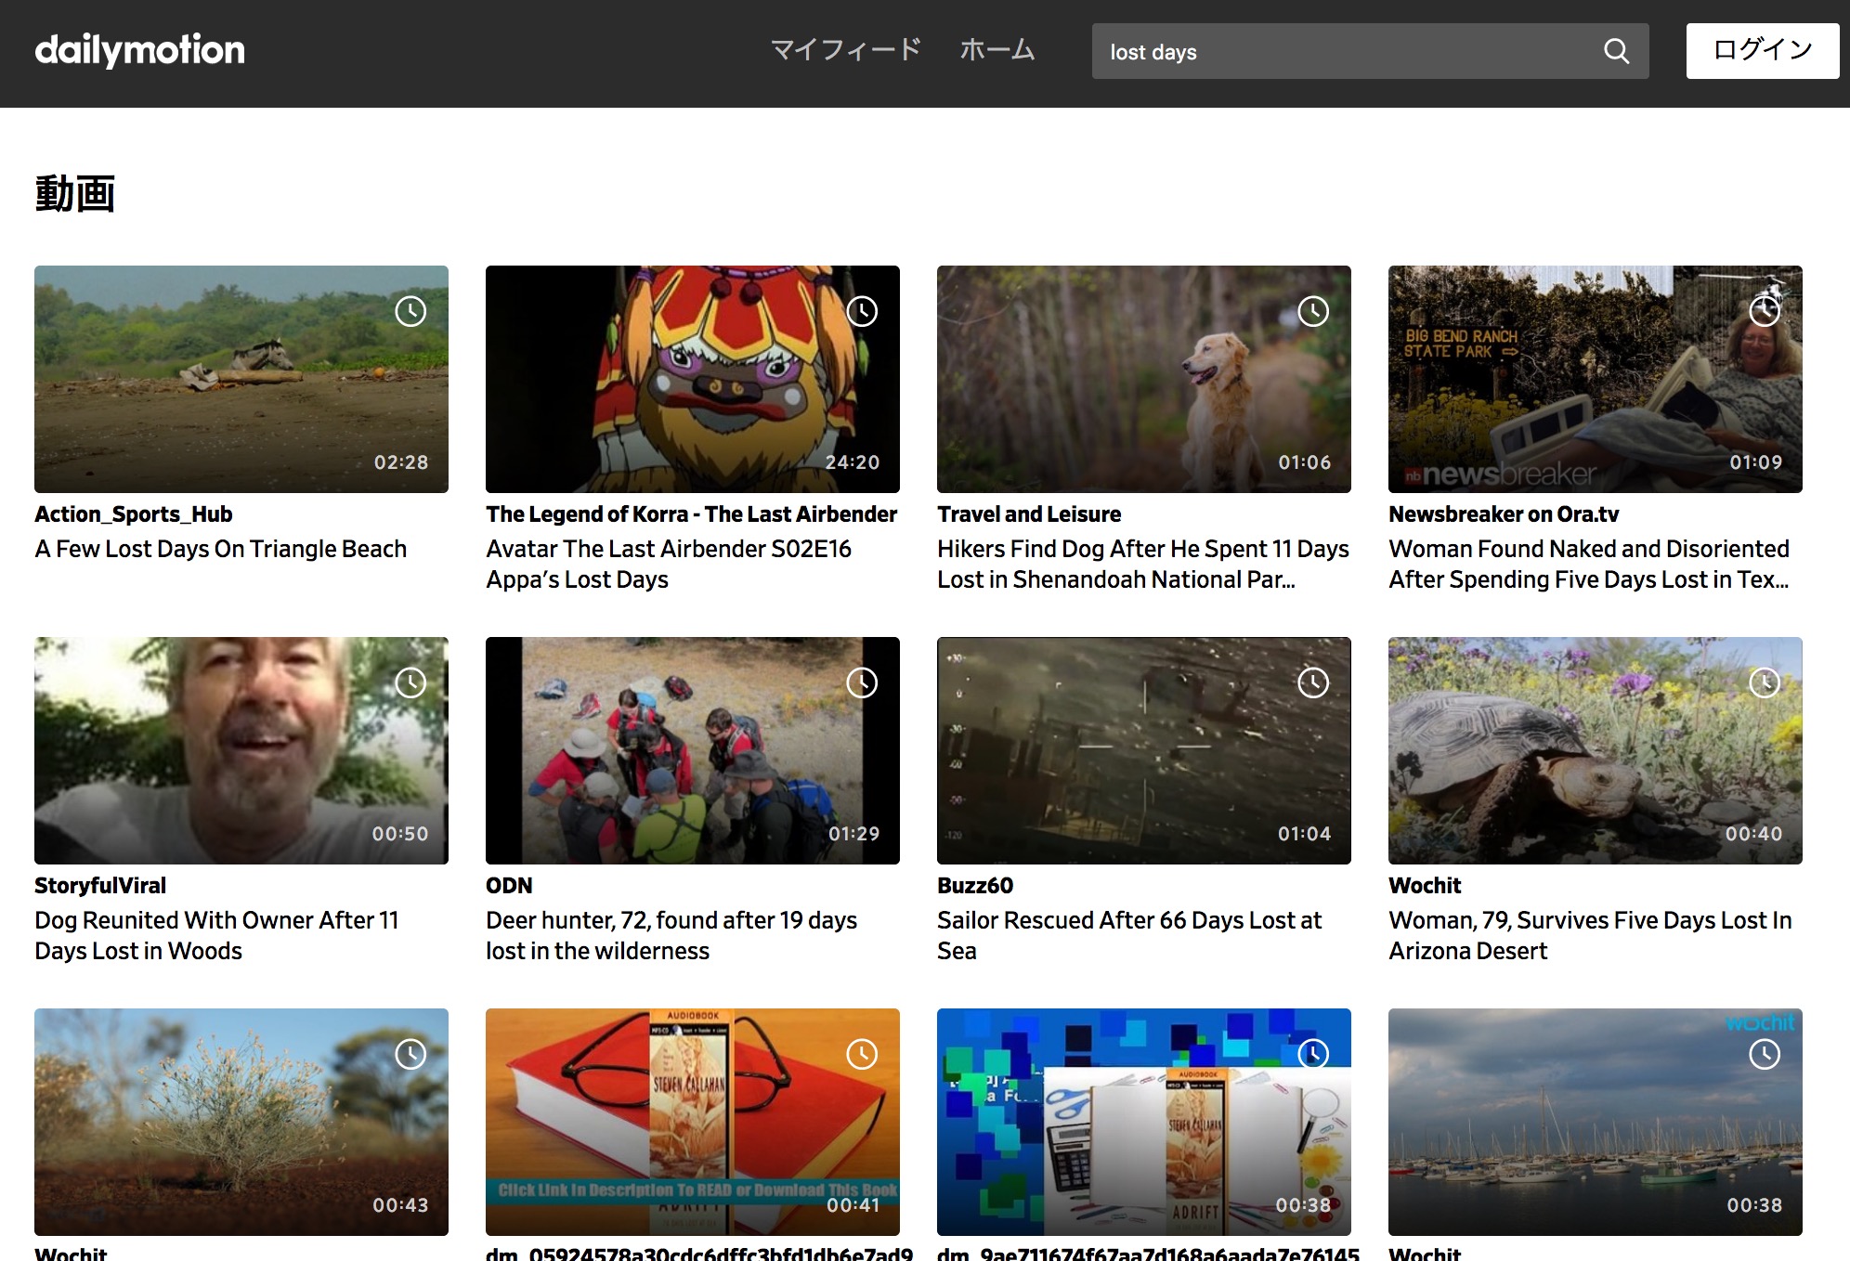The width and height of the screenshot is (1850, 1261).
Task: Open hikers group reading map thumbnail
Action: click(693, 750)
